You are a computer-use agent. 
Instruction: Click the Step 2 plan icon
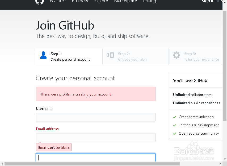[110, 55]
